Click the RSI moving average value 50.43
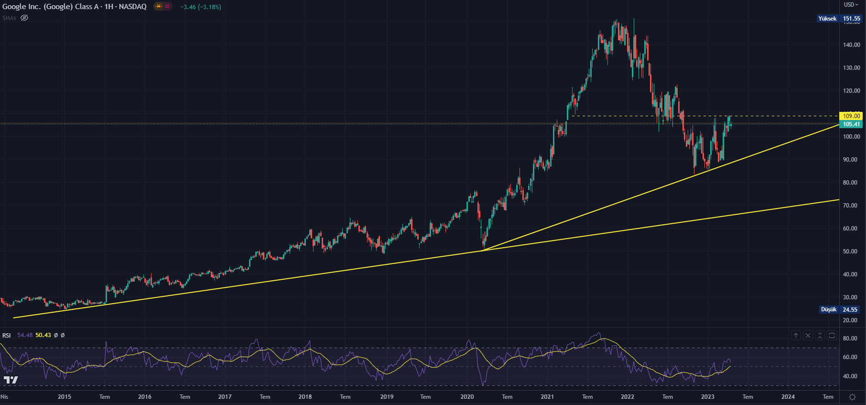 coord(43,335)
